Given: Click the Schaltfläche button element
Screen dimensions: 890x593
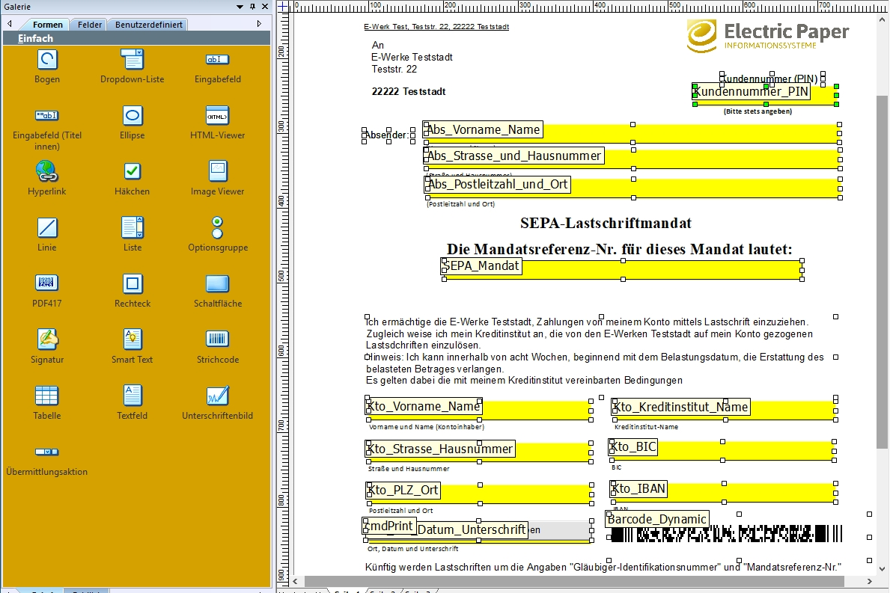Looking at the screenshot, I should (x=217, y=283).
